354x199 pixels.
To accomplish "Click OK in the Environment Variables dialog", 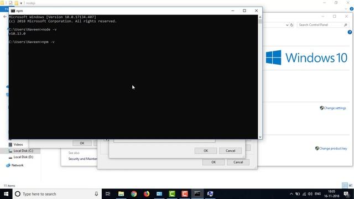I will pyautogui.click(x=214, y=162).
